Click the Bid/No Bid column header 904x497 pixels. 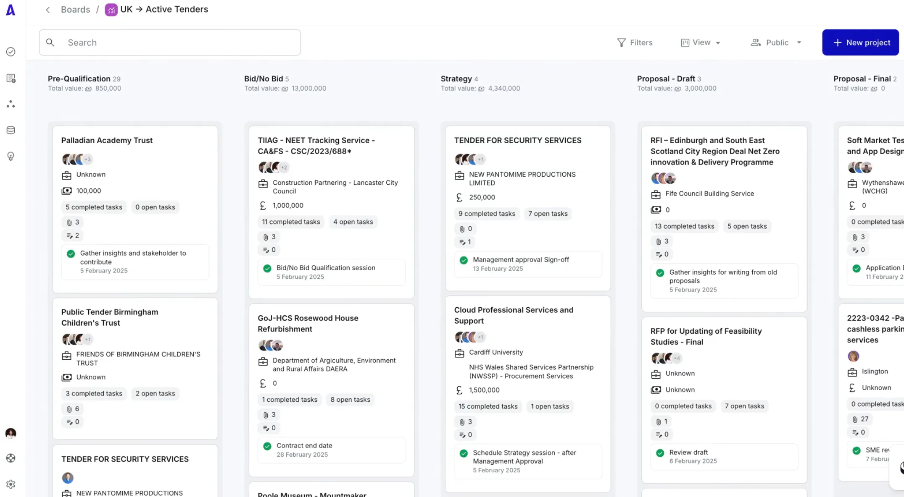[264, 78]
